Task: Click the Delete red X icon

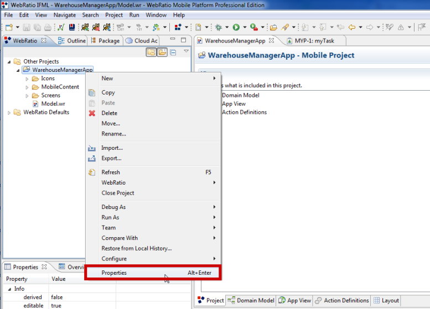Action: (x=92, y=113)
